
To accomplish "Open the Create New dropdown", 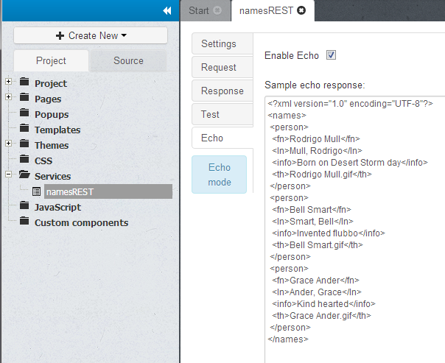I will point(91,35).
